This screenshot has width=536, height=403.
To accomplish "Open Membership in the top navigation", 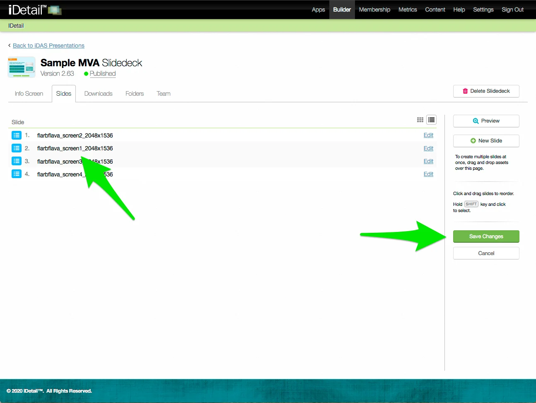I will click(374, 10).
